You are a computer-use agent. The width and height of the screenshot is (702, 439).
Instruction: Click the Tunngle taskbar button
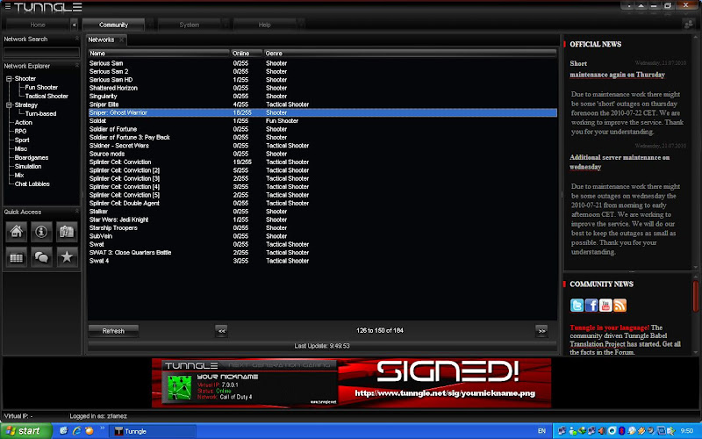coord(153,431)
